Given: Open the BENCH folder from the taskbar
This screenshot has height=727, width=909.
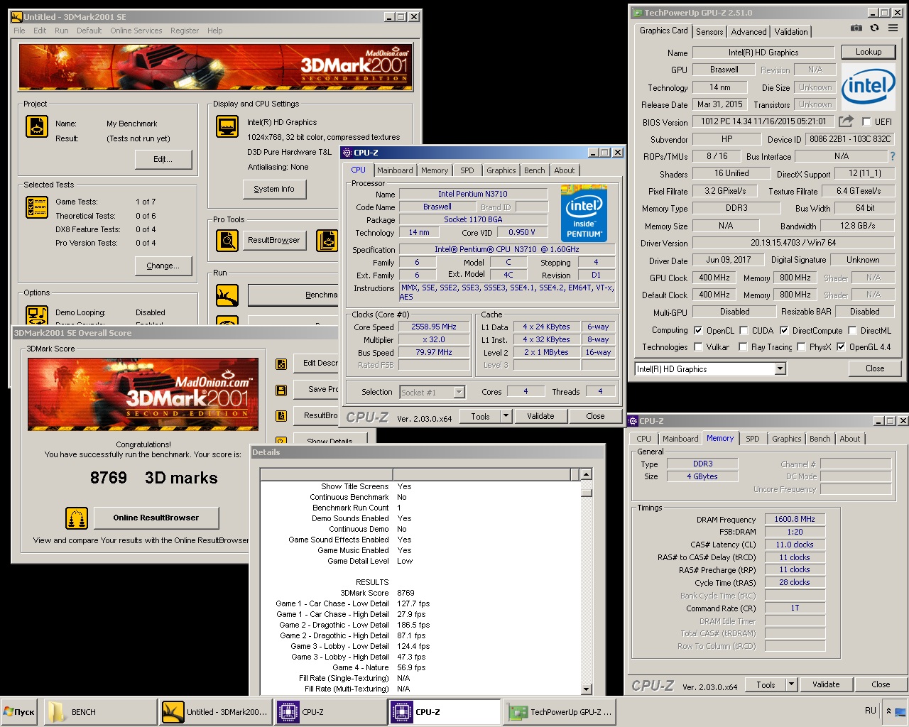Looking at the screenshot, I should [100, 712].
